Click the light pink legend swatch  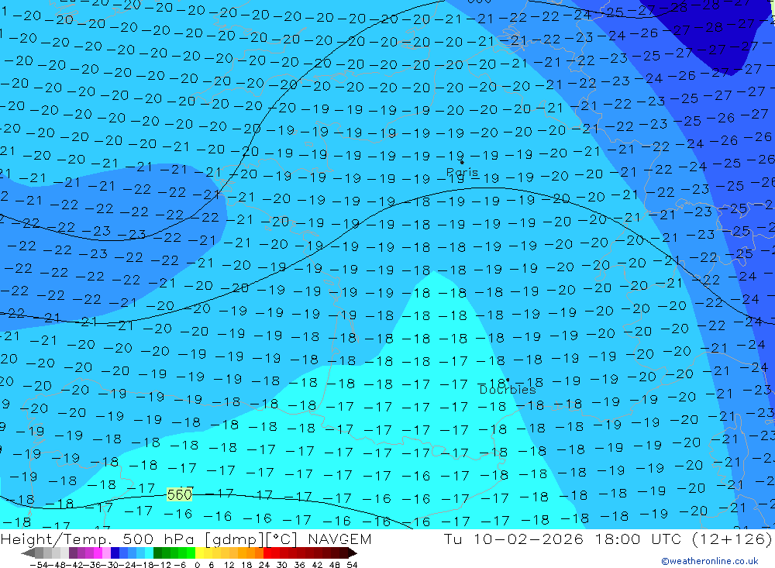pyautogui.click(x=106, y=553)
